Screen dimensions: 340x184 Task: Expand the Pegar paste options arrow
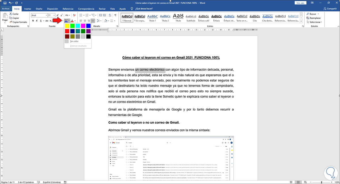click(x=5, y=22)
